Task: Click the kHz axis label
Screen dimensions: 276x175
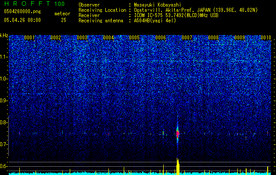Action: (4, 35)
